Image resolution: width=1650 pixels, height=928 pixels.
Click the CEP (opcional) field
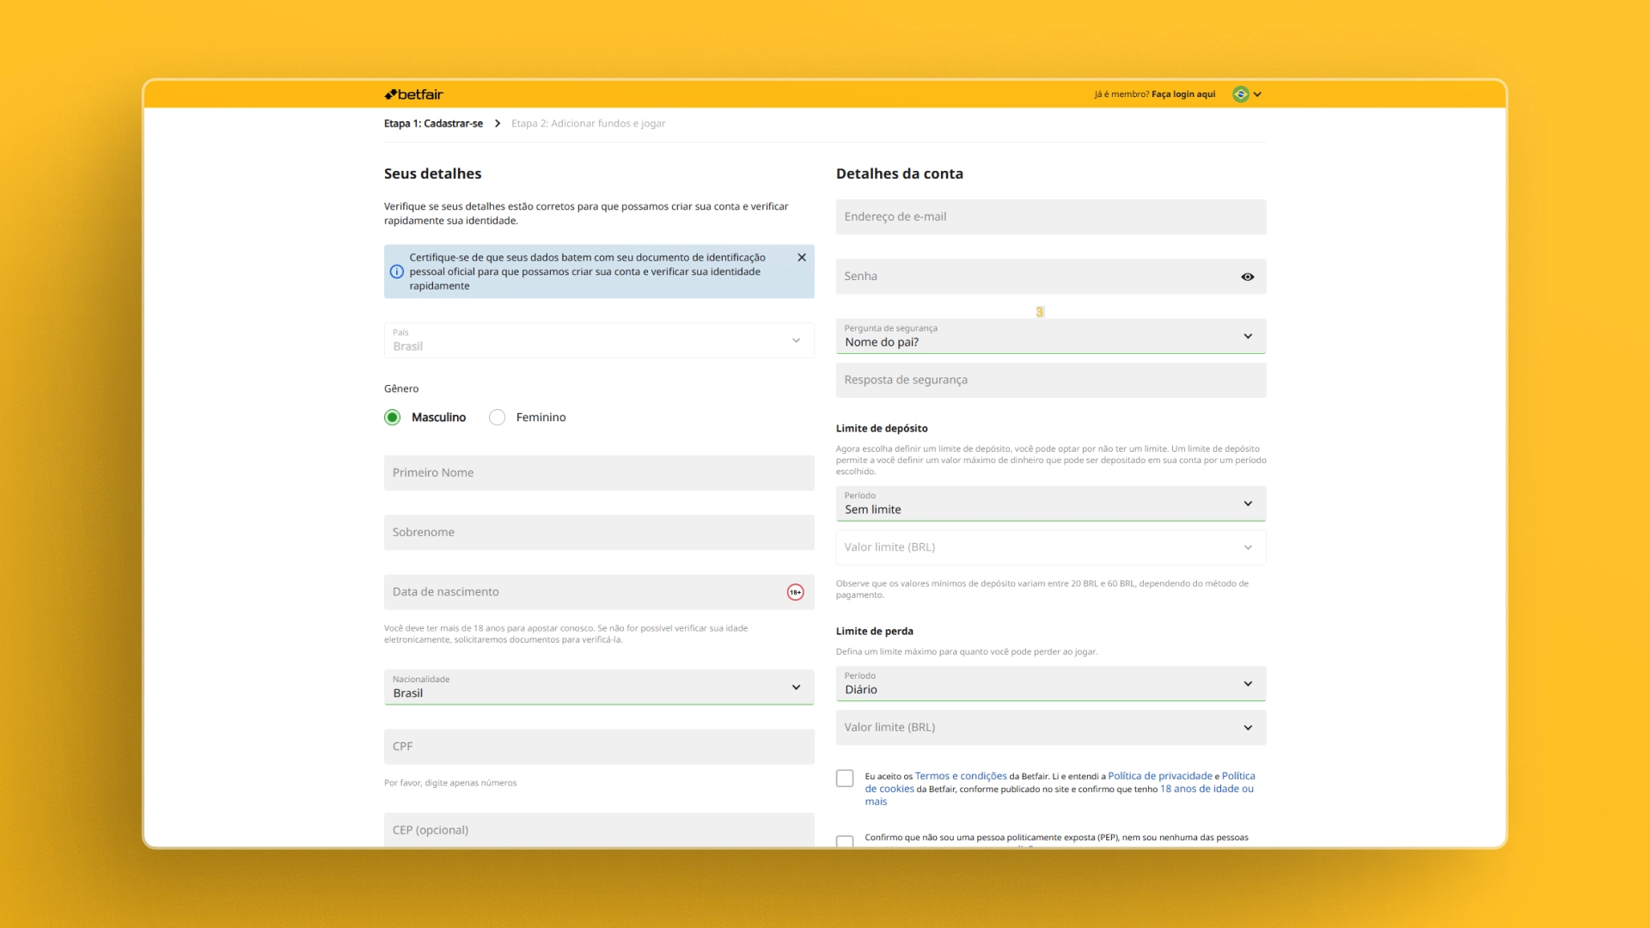pyautogui.click(x=599, y=829)
